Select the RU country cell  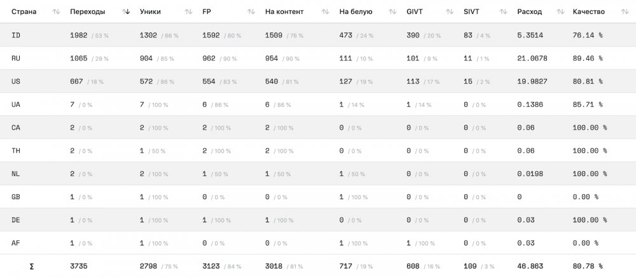[16, 59]
